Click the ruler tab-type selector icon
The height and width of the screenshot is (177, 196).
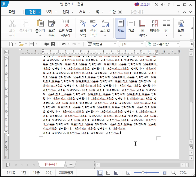pos(7,52)
